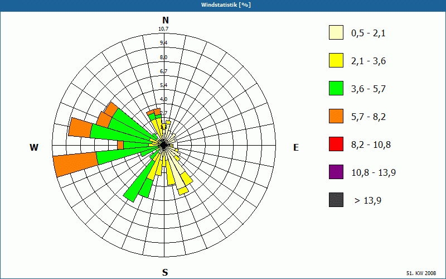
Task: Click the 6,7 radial axis value
Action: click(x=163, y=71)
